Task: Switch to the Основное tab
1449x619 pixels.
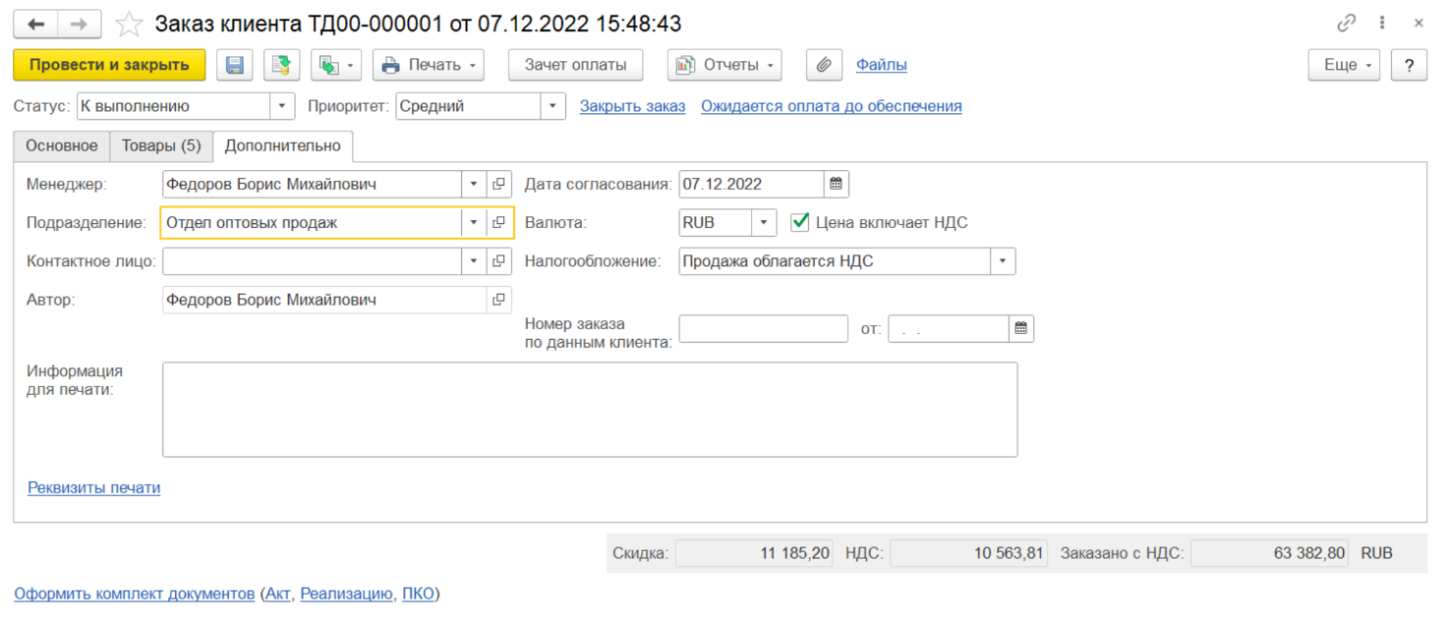Action: click(x=62, y=145)
